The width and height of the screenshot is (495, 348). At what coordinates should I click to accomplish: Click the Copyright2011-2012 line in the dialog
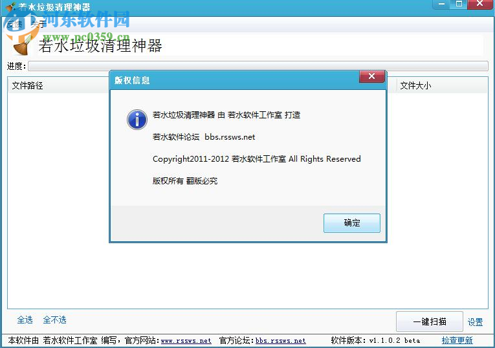[257, 159]
